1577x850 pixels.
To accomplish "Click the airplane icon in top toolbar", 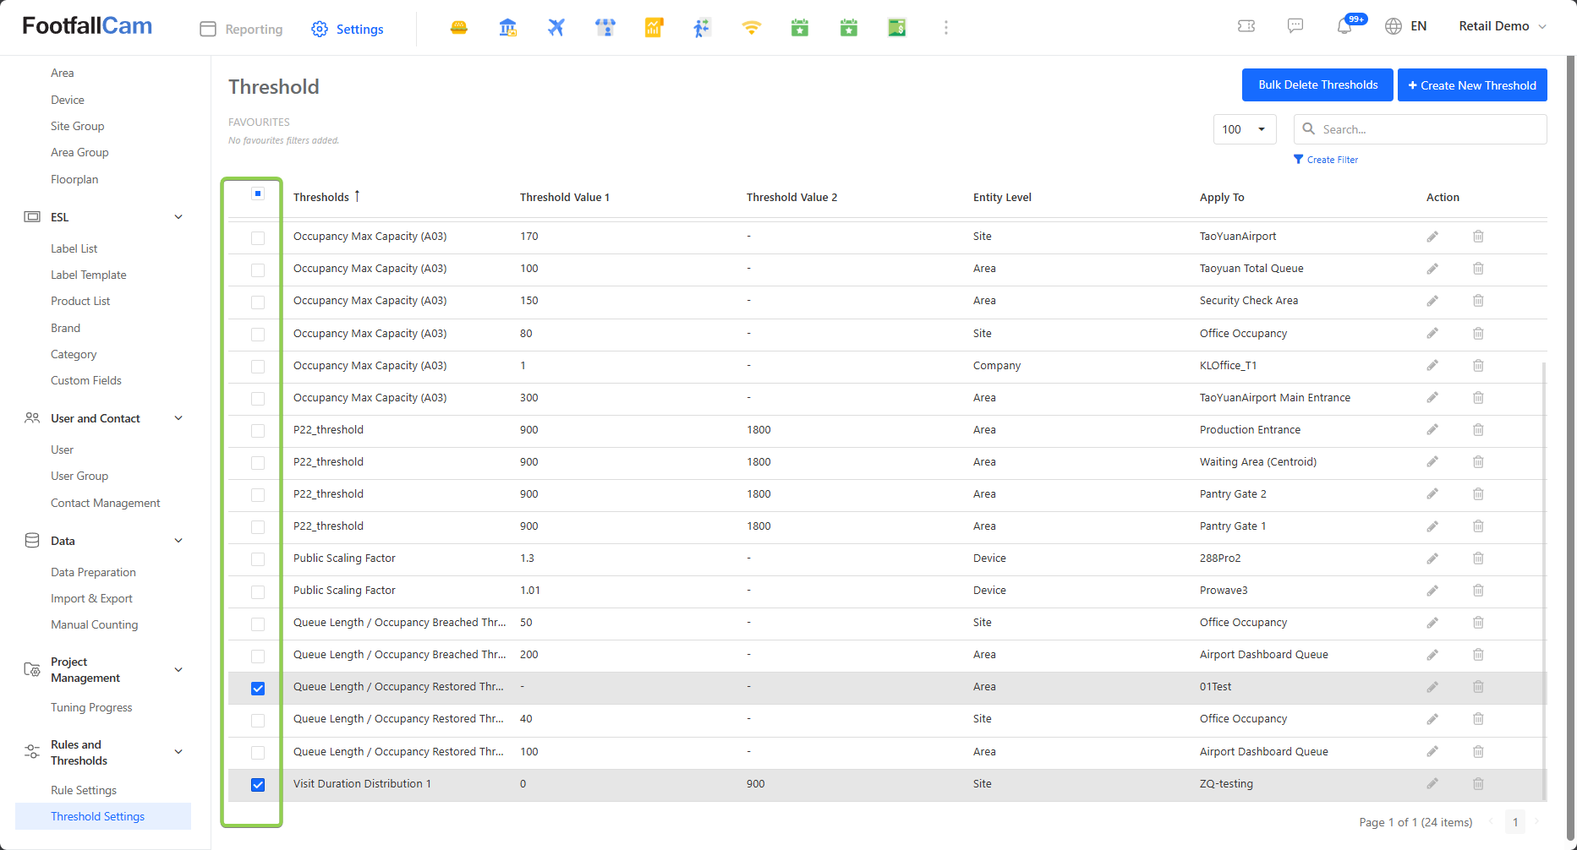I will [556, 28].
